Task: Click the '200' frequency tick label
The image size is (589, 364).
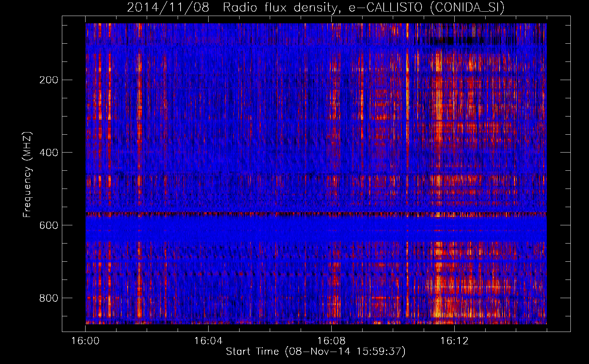Action: pyautogui.click(x=49, y=80)
